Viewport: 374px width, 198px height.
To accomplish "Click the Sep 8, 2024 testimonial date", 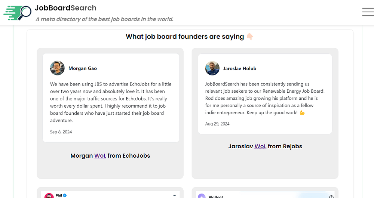I will tap(61, 132).
